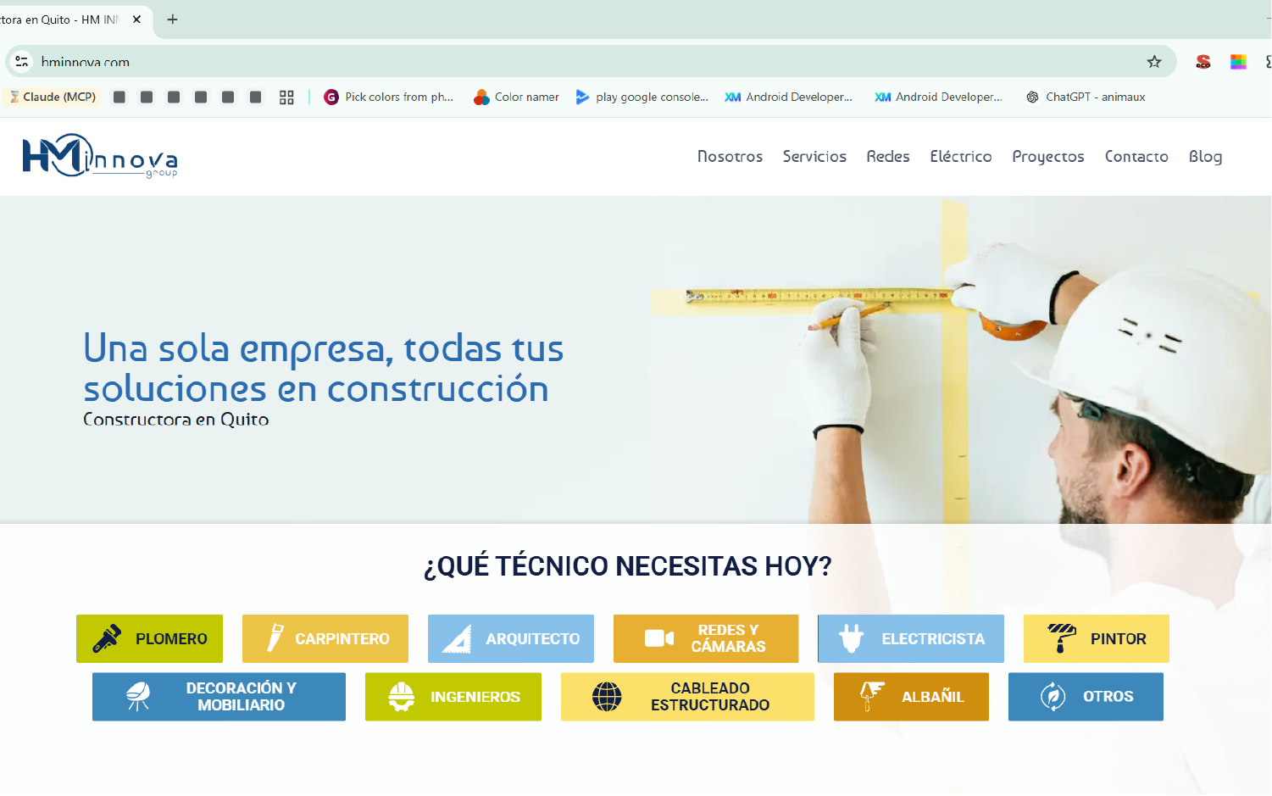Open the Blog menu item
Image resolution: width=1272 pixels, height=796 pixels.
[1205, 157]
